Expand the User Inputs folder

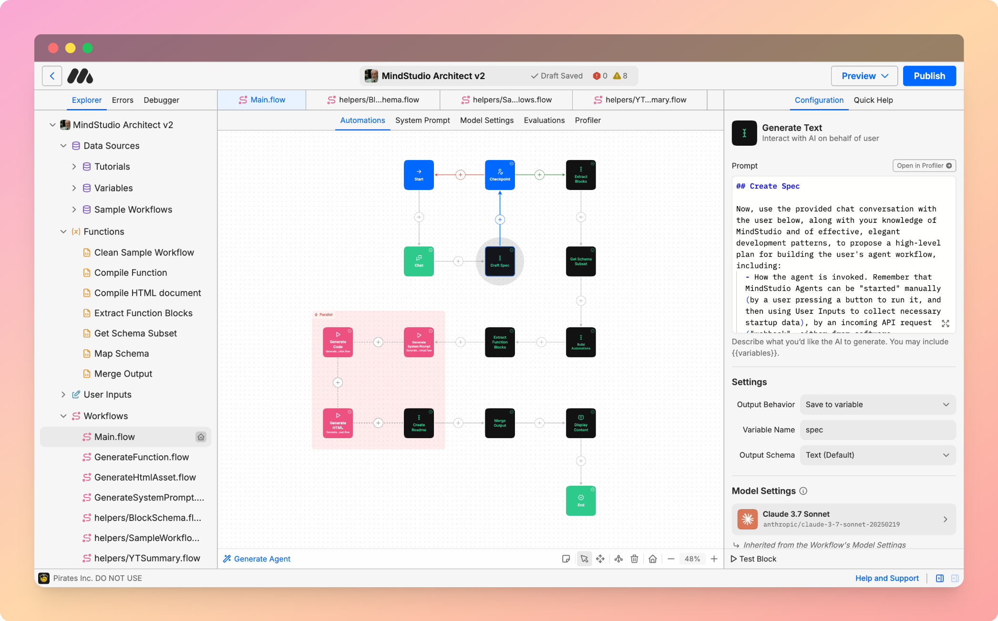(x=63, y=394)
